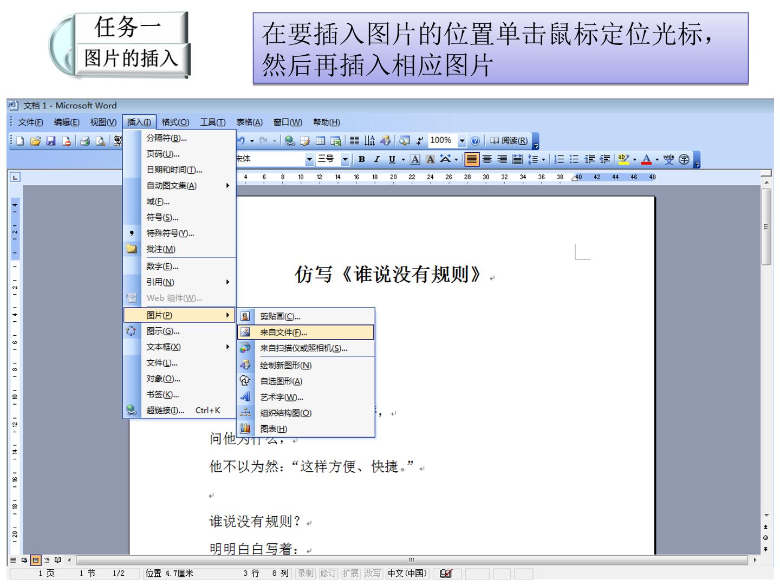Click the Underline formatting icon
Viewport: 780px width, 585px height.
(392, 159)
